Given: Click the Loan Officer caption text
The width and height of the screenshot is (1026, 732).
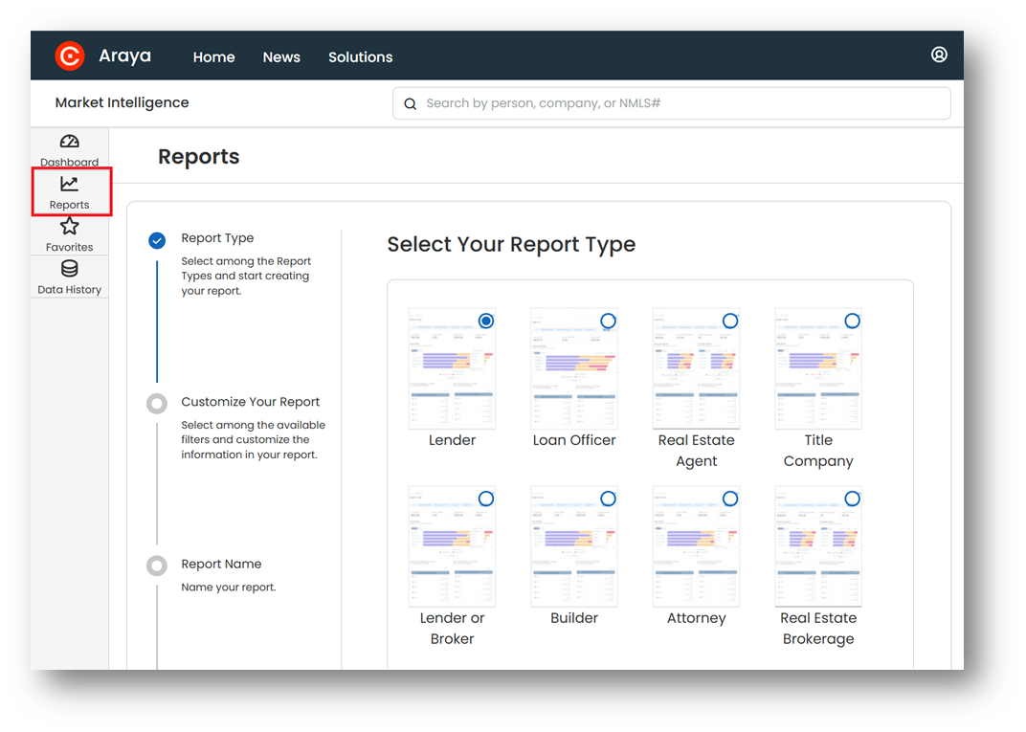Looking at the screenshot, I should [x=574, y=440].
